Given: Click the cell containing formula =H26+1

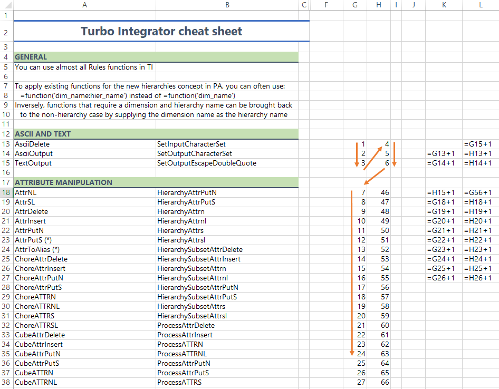Looking at the screenshot, I should tap(481, 278).
